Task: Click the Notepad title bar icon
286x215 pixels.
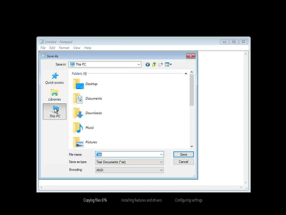Action: point(42,42)
